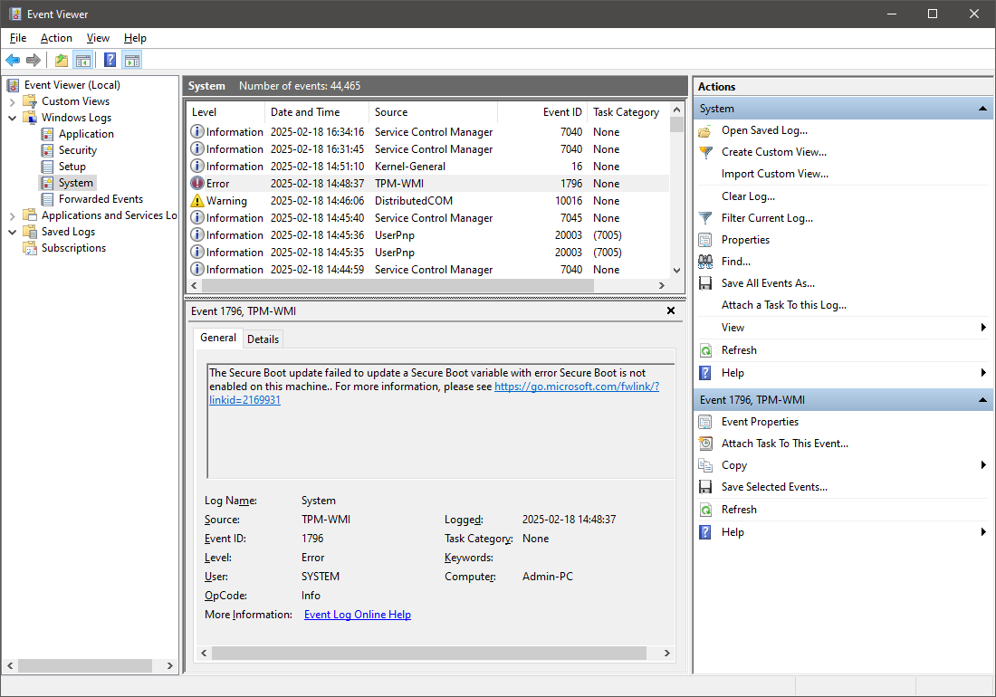Click the Back arrow toolbar icon
The width and height of the screenshot is (996, 697).
[x=13, y=61]
